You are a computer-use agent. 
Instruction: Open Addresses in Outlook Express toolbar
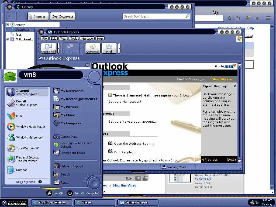pos(93,48)
